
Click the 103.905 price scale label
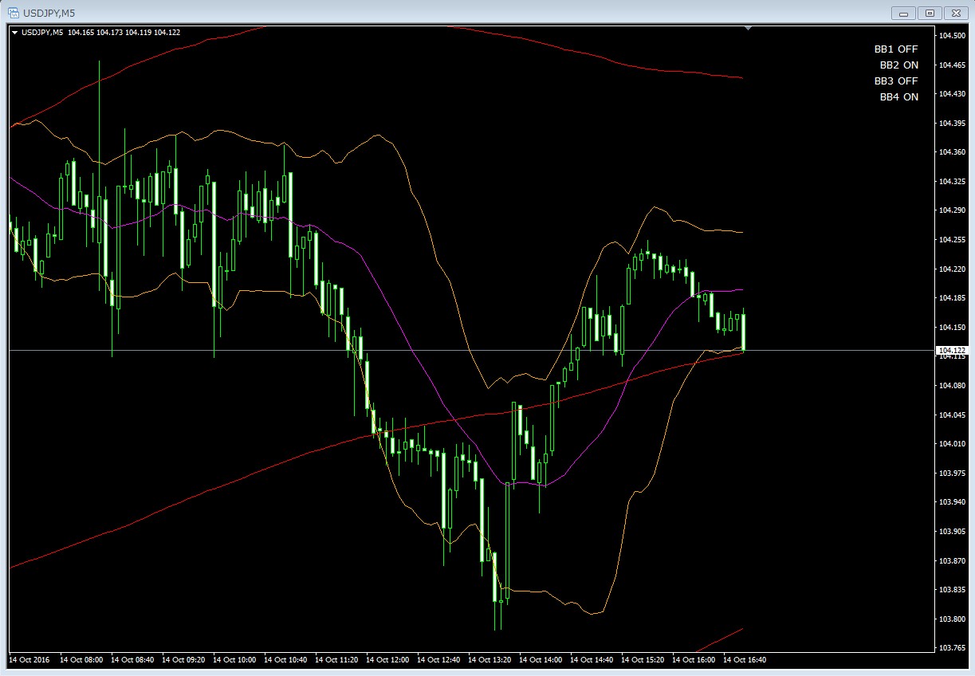point(952,532)
